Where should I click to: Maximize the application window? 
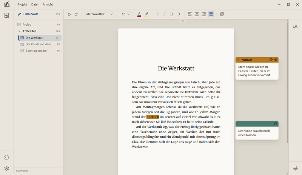point(288,5)
